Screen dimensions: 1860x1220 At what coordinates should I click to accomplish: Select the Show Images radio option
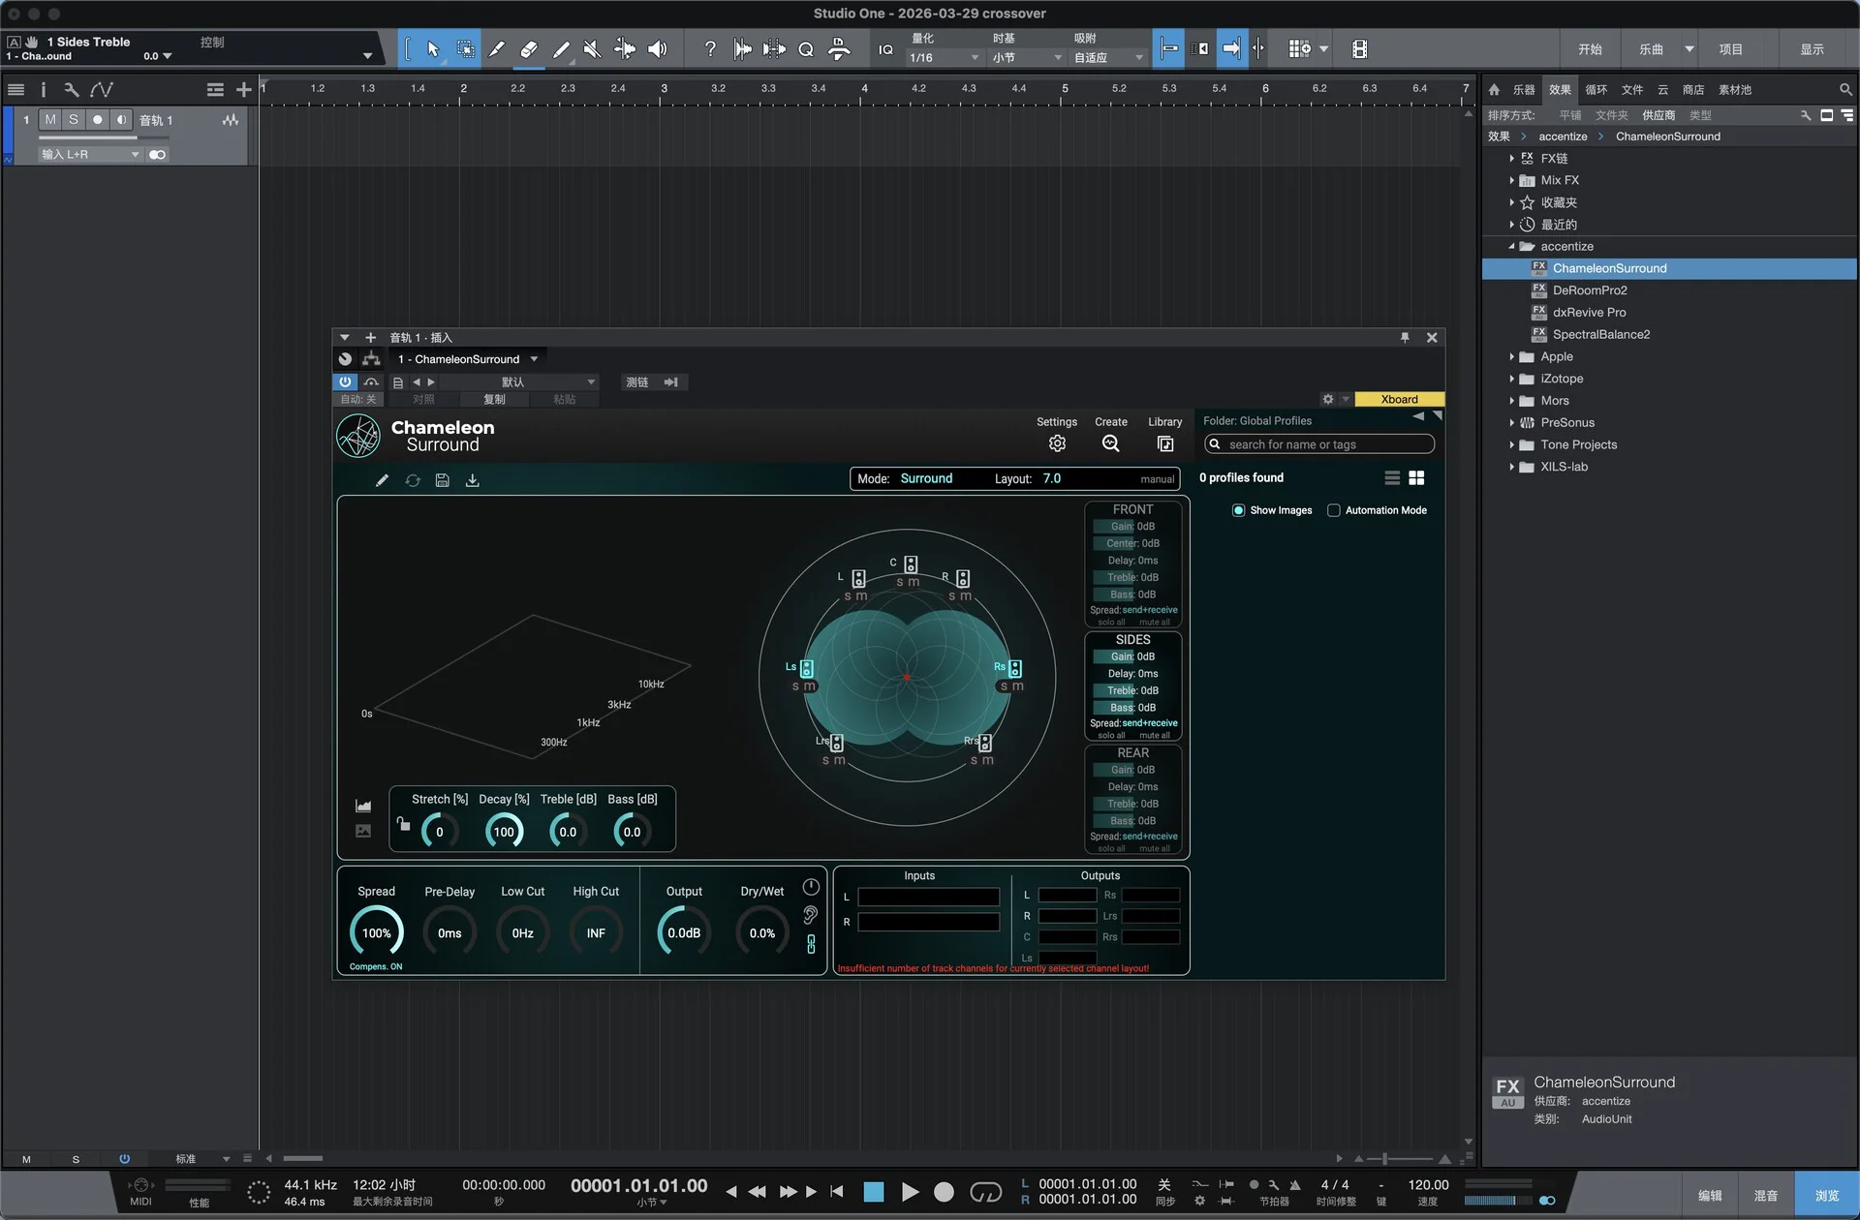click(x=1238, y=510)
